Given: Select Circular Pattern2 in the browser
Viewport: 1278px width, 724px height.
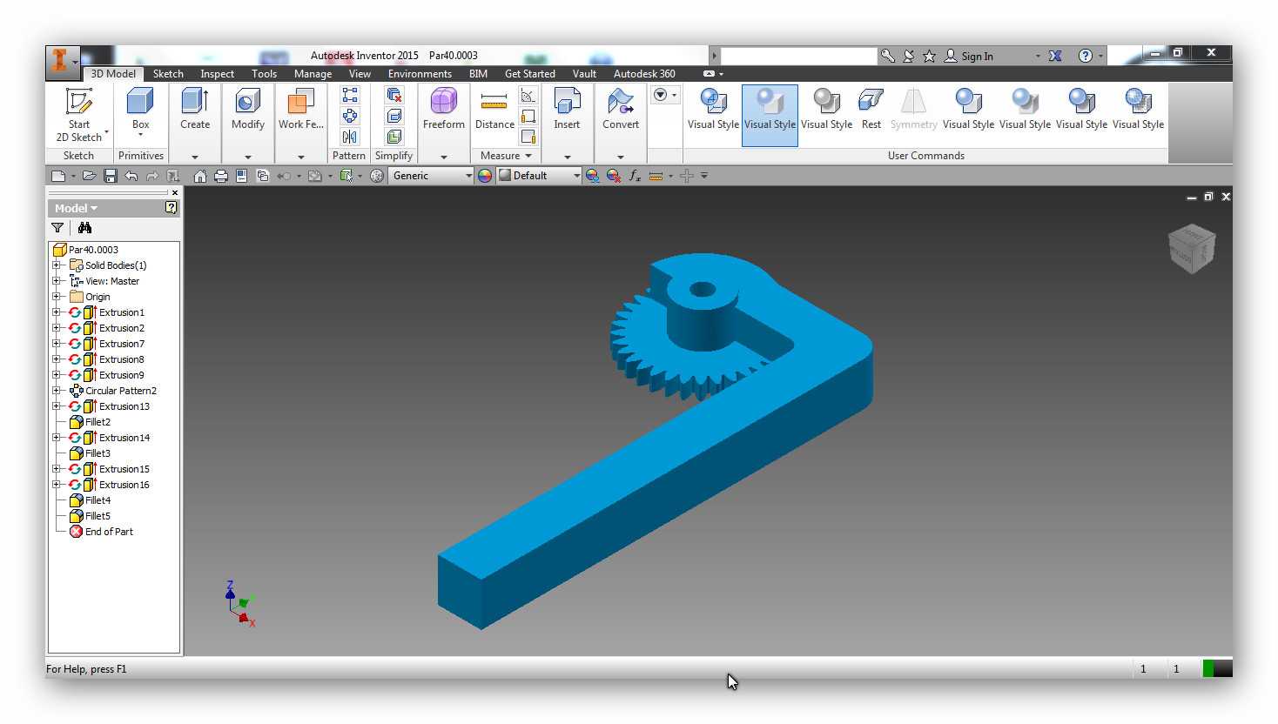Looking at the screenshot, I should 120,391.
